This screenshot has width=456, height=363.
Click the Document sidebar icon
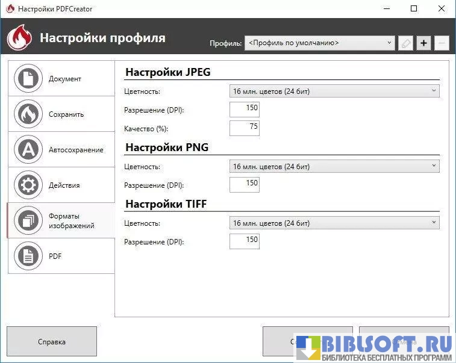pyautogui.click(x=28, y=79)
